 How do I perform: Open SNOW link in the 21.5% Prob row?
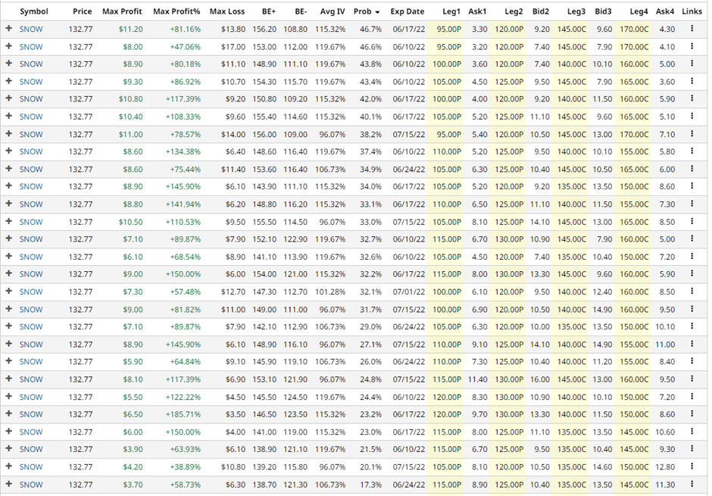[x=31, y=449]
